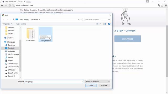Click the translate page icon in address bar

click(x=159, y=5)
